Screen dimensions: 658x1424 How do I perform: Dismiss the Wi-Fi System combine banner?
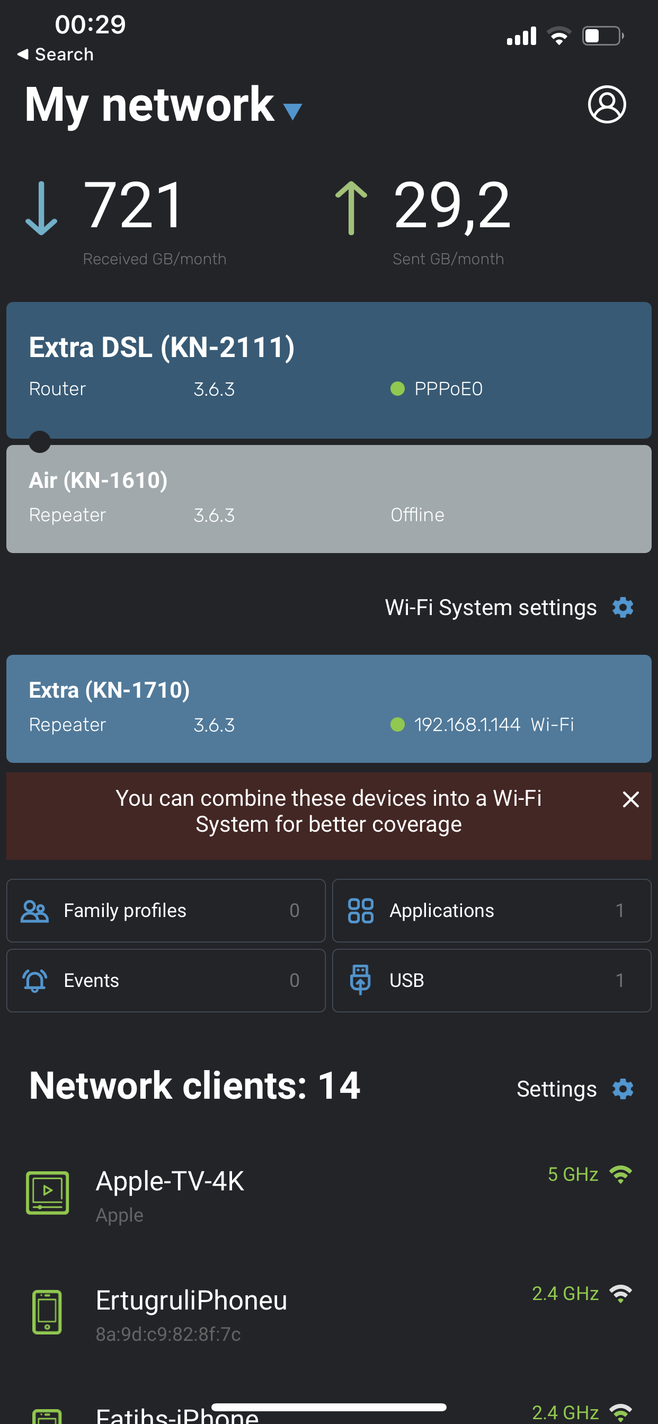630,799
